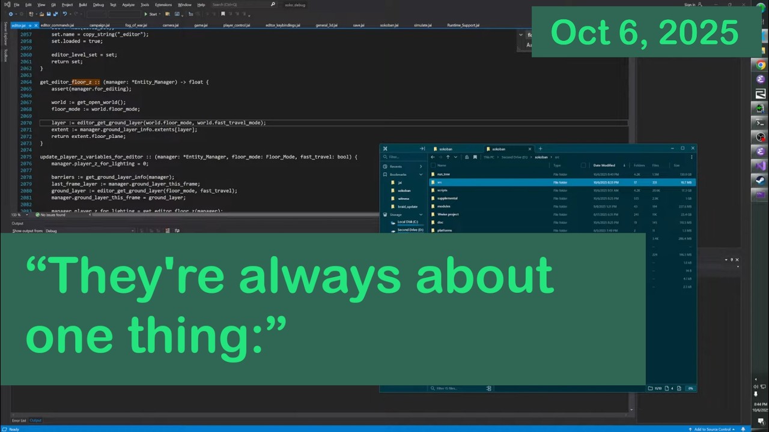The image size is (769, 432).
Task: Switch to the sokoban.jai tab
Action: (389, 25)
